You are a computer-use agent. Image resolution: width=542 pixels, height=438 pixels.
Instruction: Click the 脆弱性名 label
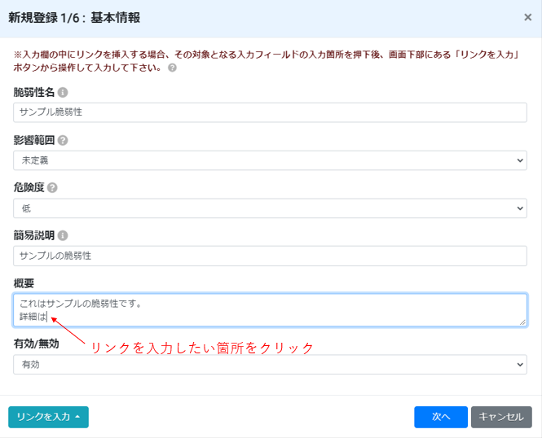[x=34, y=93]
